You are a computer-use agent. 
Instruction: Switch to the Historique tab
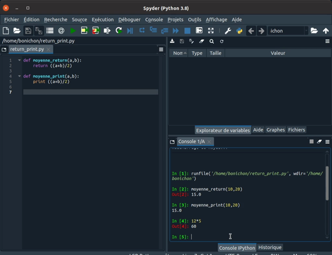pyautogui.click(x=270, y=248)
